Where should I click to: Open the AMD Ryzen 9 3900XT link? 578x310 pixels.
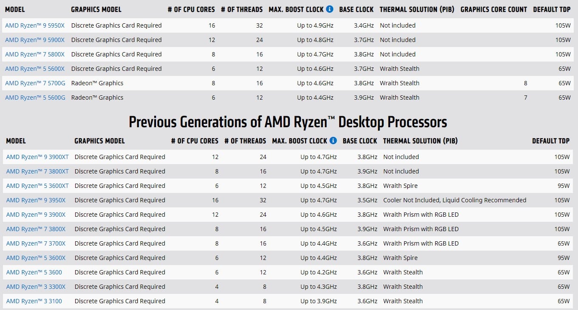[x=37, y=157]
